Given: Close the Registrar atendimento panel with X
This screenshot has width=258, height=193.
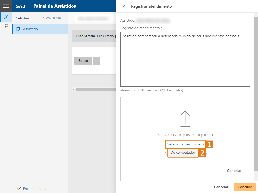Looking at the screenshot, I should (x=124, y=6).
